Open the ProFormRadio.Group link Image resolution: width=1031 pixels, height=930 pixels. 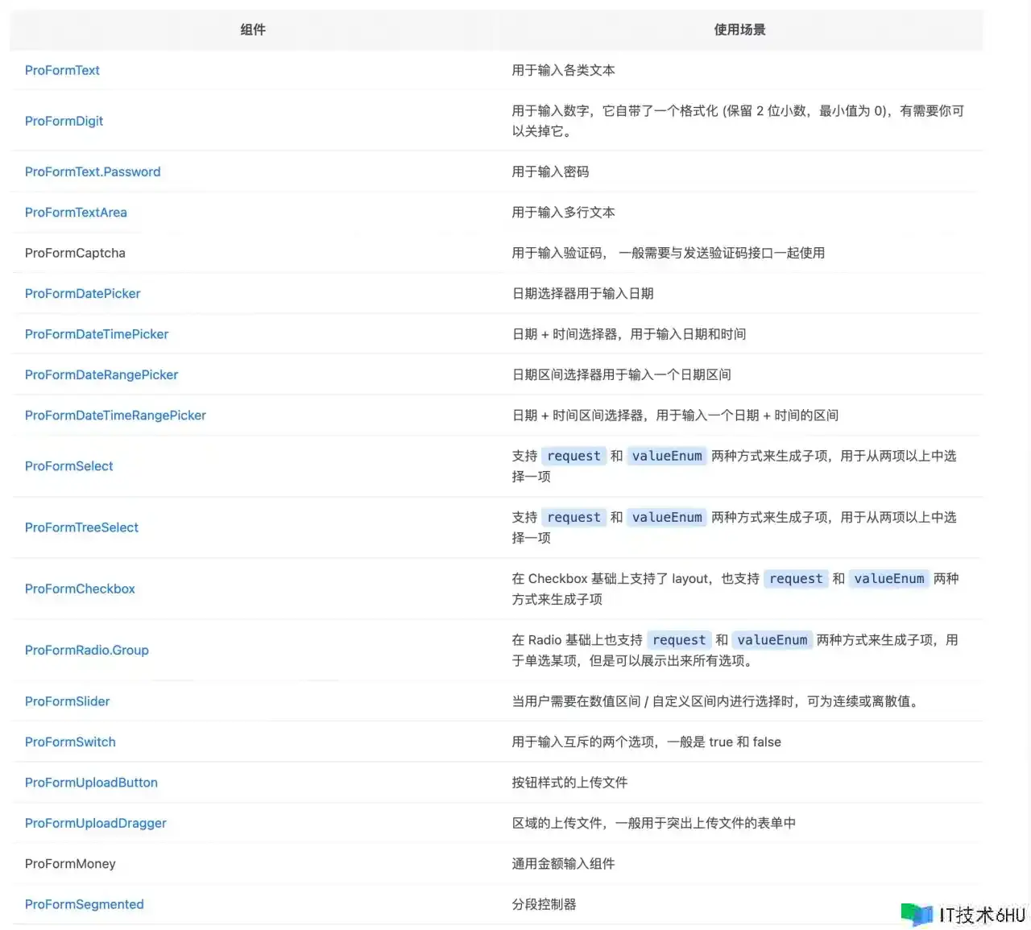[x=86, y=650]
